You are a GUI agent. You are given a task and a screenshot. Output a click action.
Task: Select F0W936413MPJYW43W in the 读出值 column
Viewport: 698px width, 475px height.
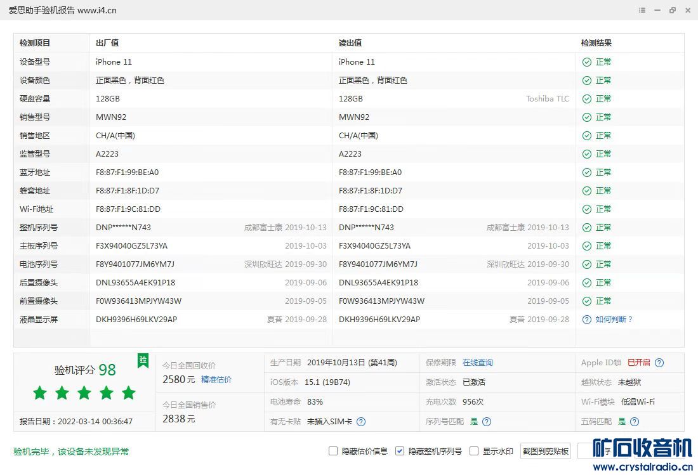click(x=381, y=301)
